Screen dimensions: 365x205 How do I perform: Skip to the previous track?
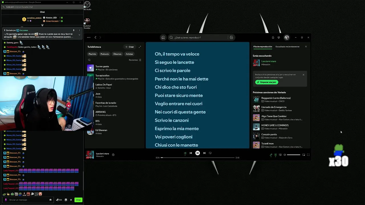[191, 153]
